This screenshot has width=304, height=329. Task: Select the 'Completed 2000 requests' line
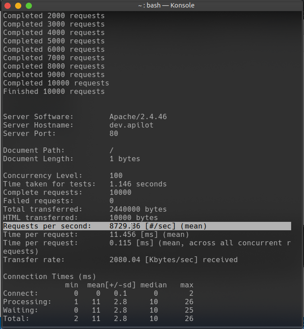tap(54, 16)
